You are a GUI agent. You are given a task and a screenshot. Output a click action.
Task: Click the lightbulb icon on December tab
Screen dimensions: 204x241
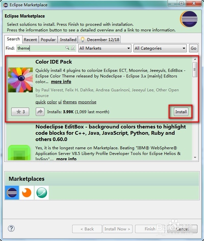pyautogui.click(x=82, y=39)
